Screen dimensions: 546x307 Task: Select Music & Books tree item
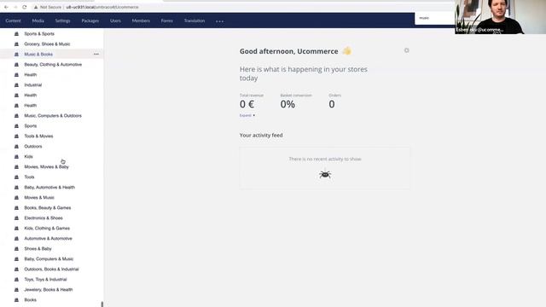pyautogui.click(x=38, y=55)
